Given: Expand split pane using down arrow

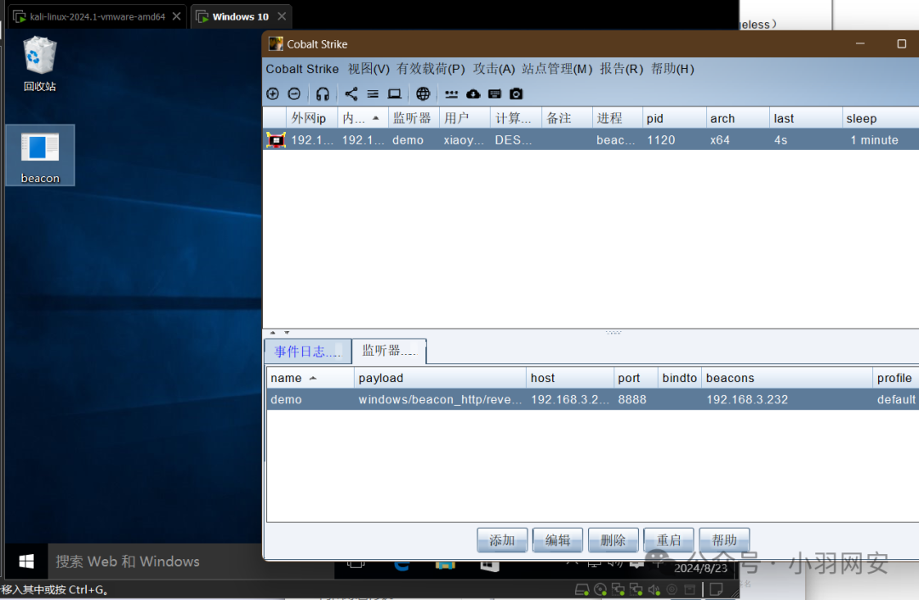Looking at the screenshot, I should pyautogui.click(x=287, y=332).
